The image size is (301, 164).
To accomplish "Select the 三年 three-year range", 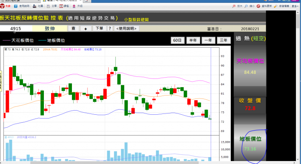I will click(224, 40).
